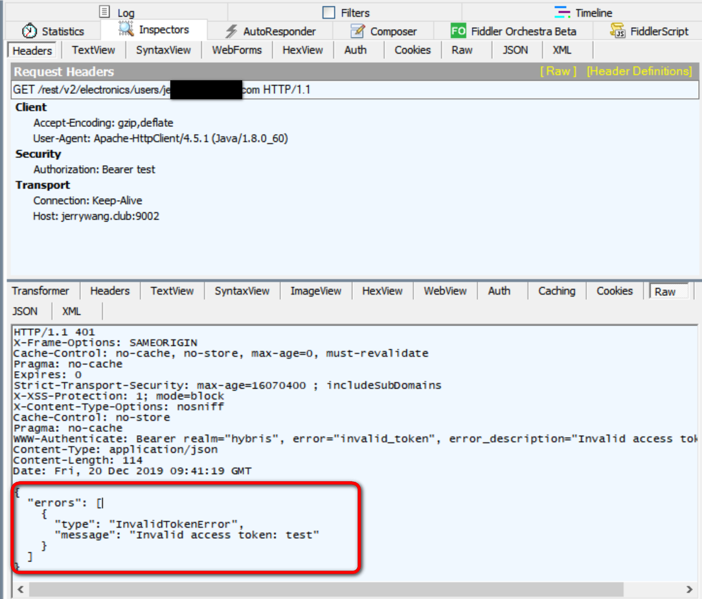Click the "message" Invalid access token line
The height and width of the screenshot is (599, 702).
187,535
